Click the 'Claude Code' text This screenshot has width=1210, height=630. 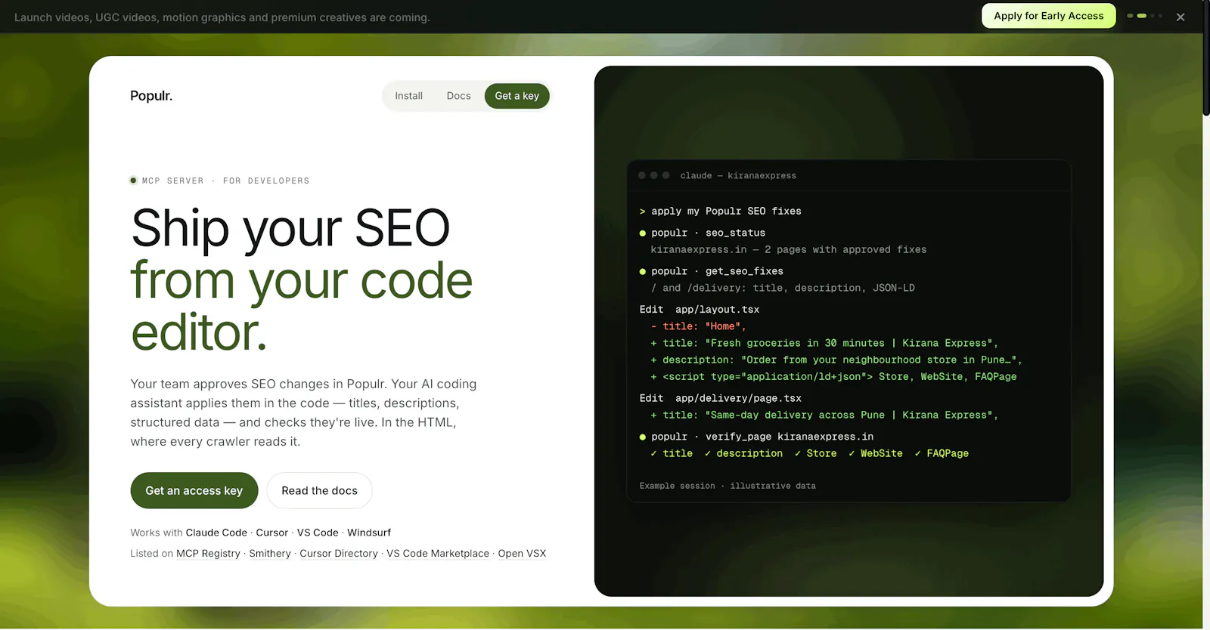(216, 533)
